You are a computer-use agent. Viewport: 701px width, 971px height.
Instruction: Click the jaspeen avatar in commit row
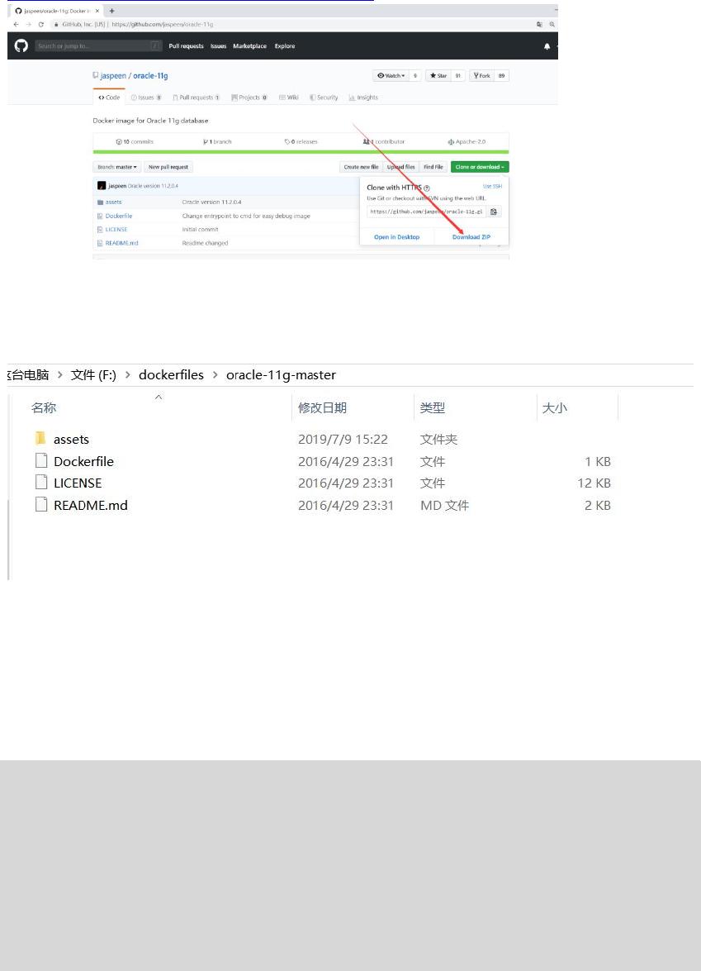tap(102, 186)
